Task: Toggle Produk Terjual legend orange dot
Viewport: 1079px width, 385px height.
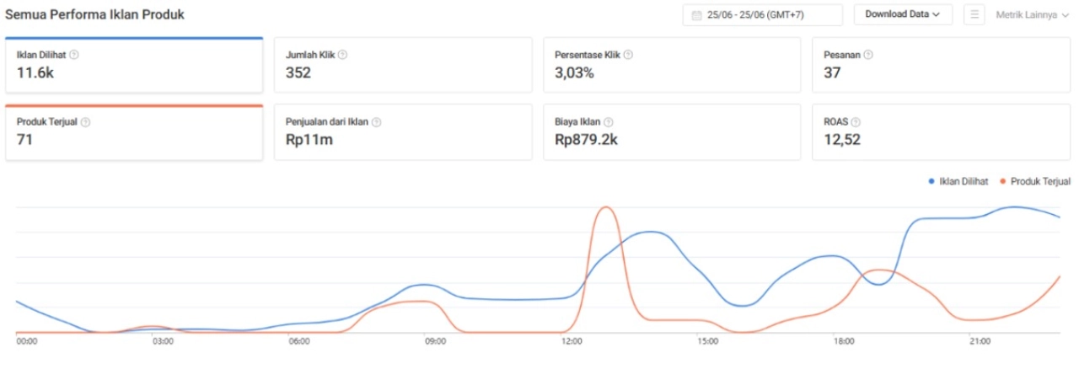Action: pos(1003,181)
